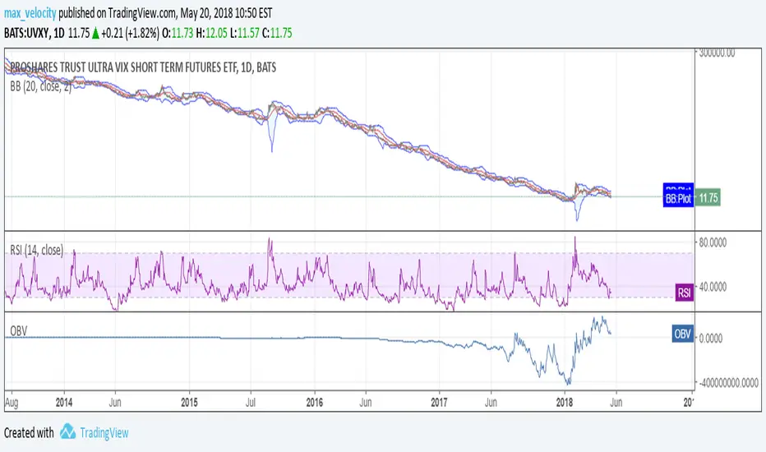This screenshot has width=766, height=452.
Task: Open the max_velocity author link
Action: [30, 13]
